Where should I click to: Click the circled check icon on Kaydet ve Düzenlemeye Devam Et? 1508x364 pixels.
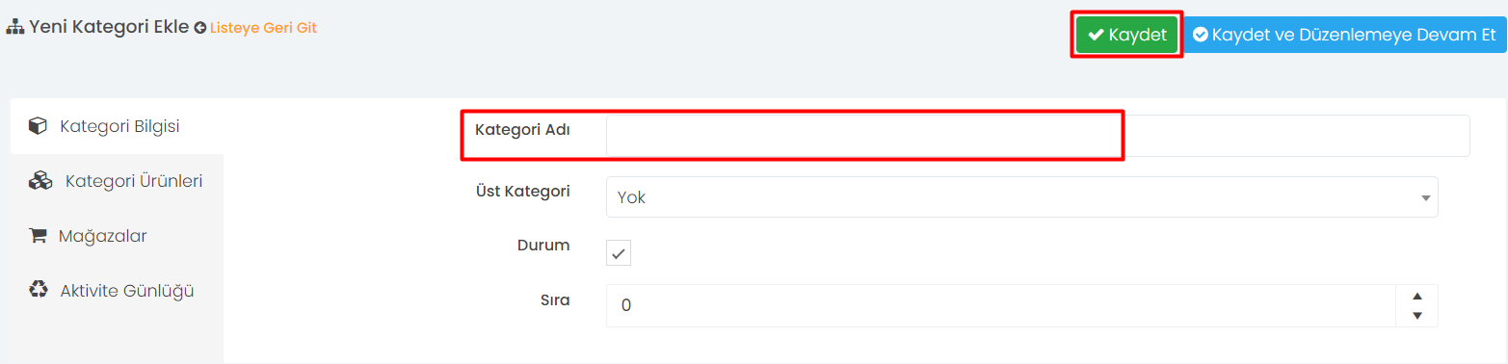click(1201, 35)
